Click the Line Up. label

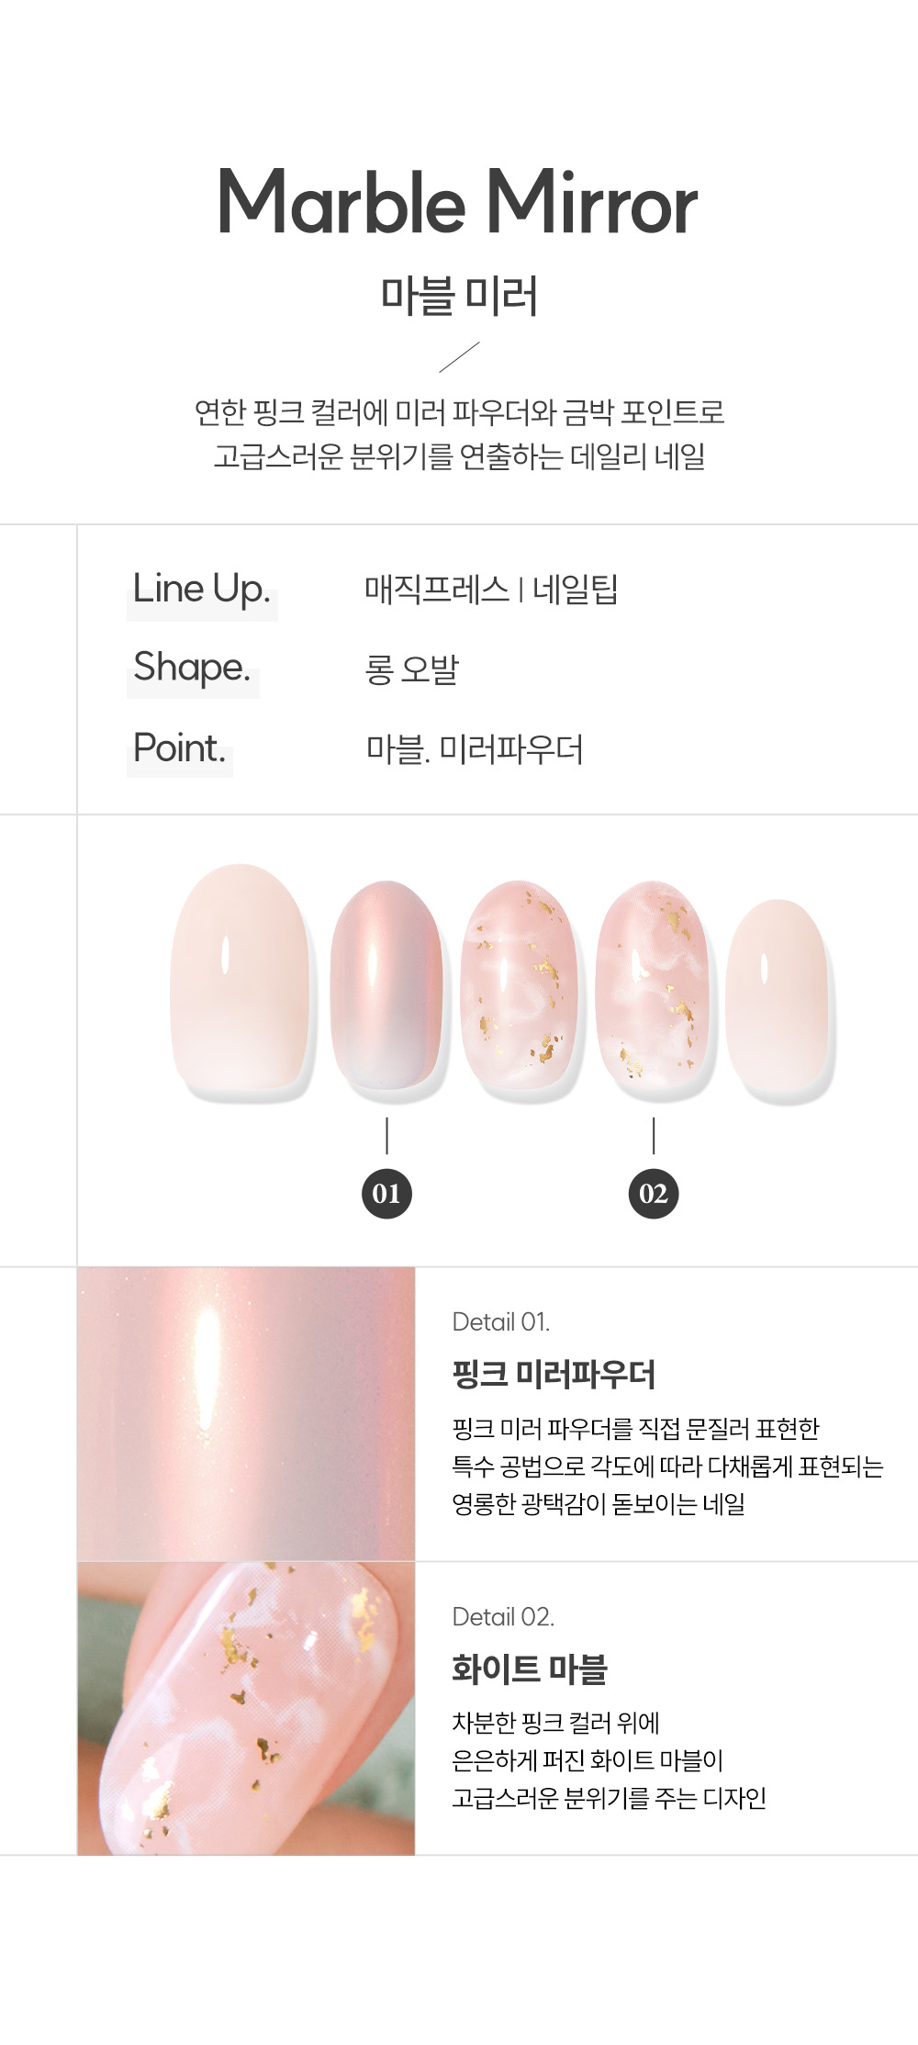(202, 590)
